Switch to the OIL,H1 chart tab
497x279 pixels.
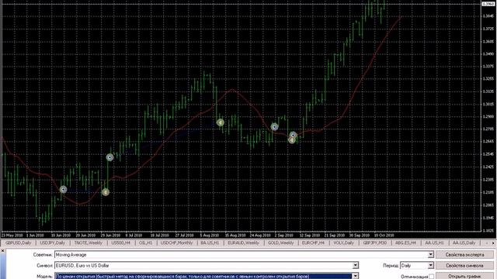(x=145, y=243)
